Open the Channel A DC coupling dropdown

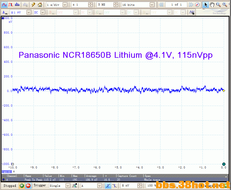[43, 12]
